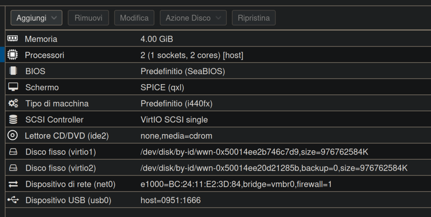Click the Predefinitio (i440fx) value

[x=176, y=104]
